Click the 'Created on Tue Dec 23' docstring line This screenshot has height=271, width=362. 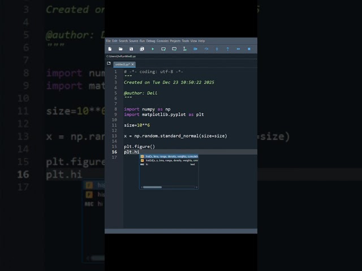[169, 82]
